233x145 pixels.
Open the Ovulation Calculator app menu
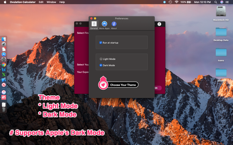coord(23,2)
